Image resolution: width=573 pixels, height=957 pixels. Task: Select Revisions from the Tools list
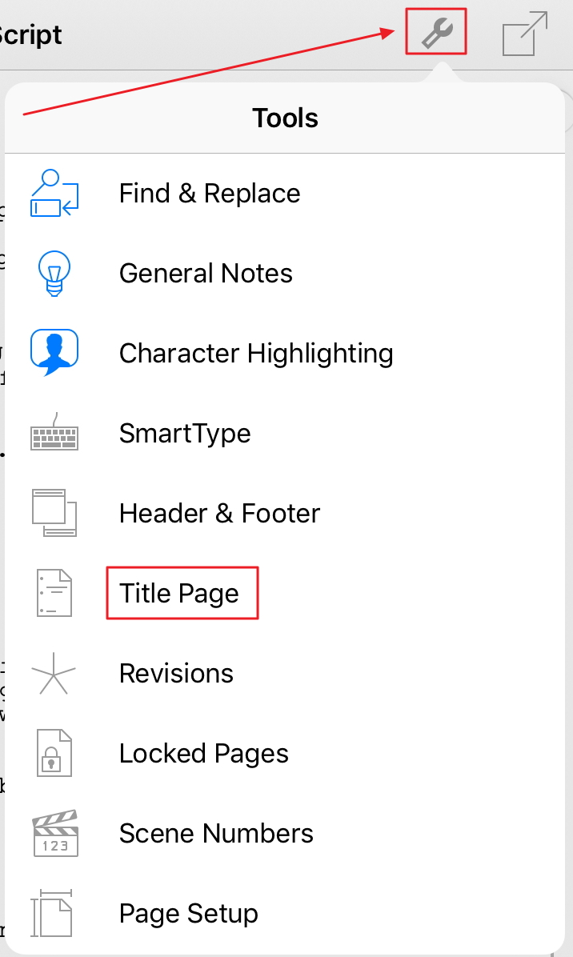pos(176,673)
